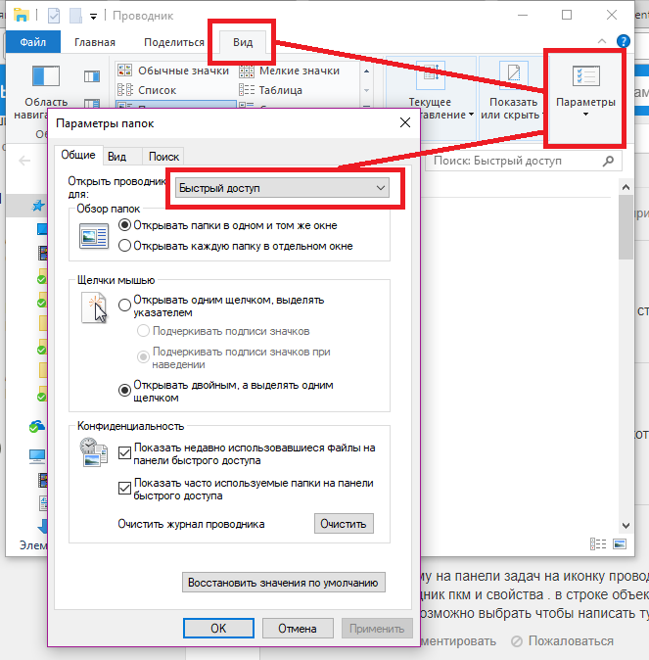Toggle Показать недавно использовавшиеся файлы checkbox

124,453
